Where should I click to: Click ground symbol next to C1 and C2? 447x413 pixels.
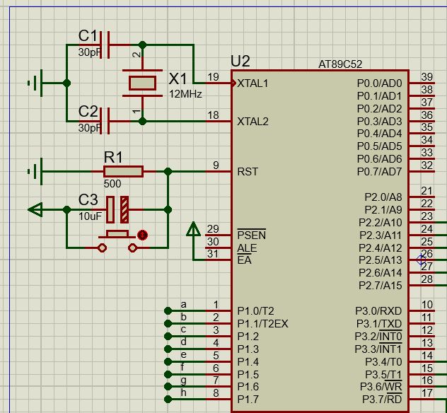click(x=35, y=83)
